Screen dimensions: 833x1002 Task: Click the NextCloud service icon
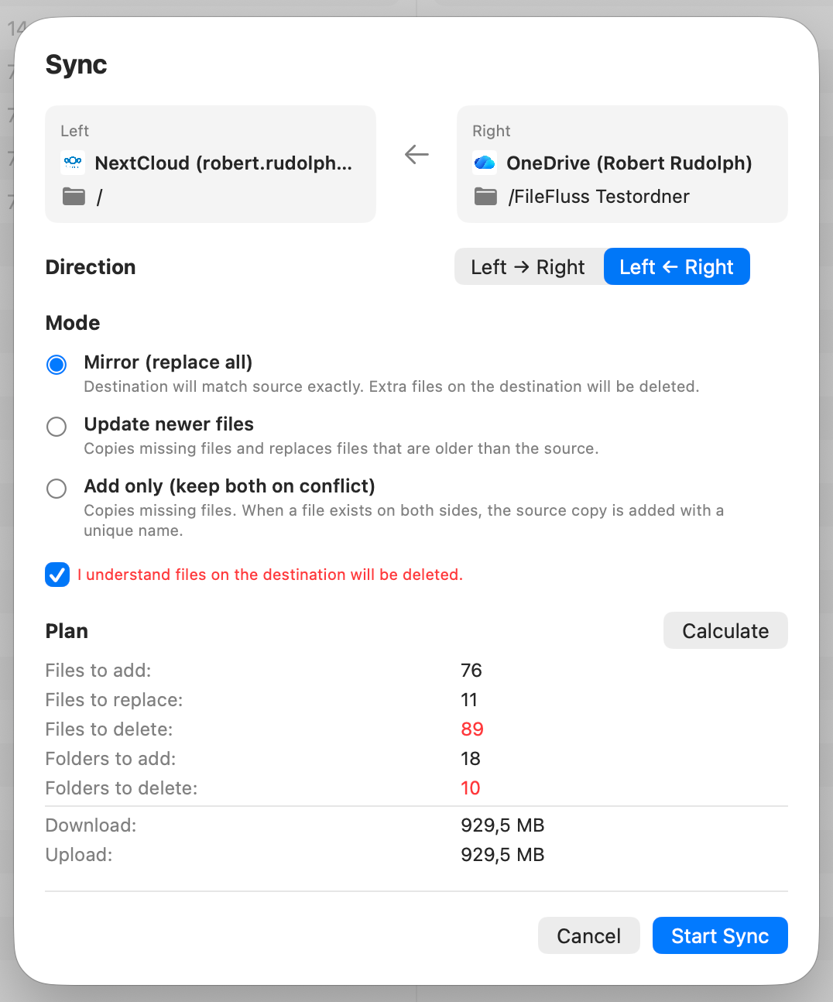click(x=73, y=163)
